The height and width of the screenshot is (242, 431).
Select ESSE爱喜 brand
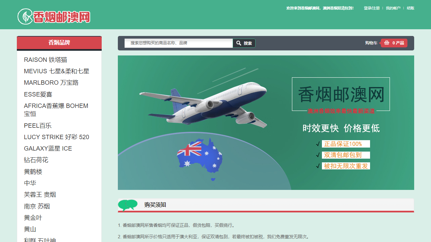tap(38, 94)
